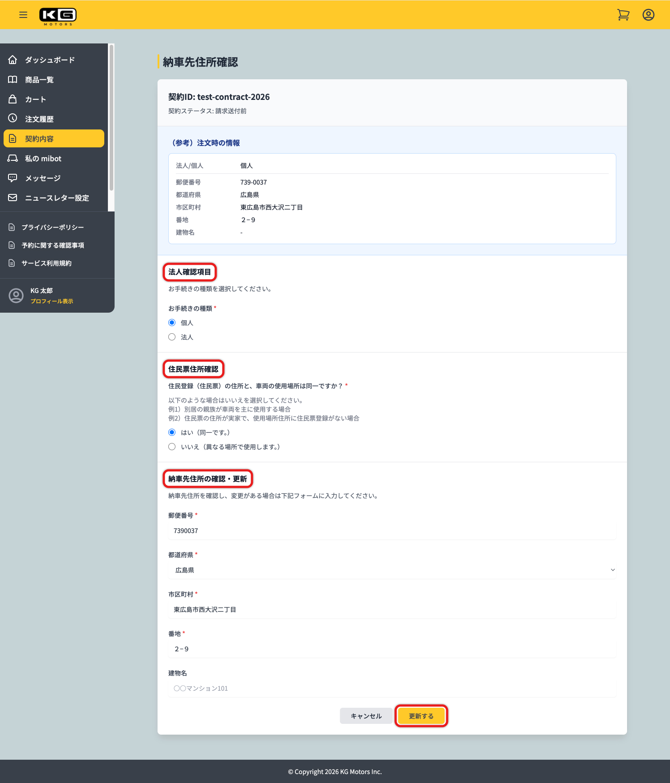Viewport: 670px width, 783px height.
Task: Open the shopping cart icon in header
Action: click(623, 15)
